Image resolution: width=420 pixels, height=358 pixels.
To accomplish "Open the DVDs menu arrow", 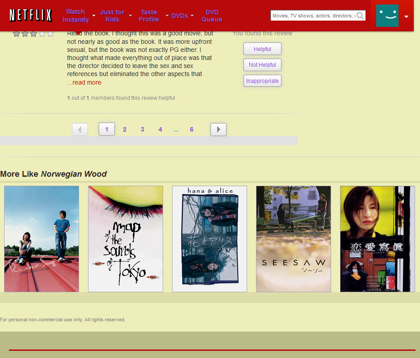I will pos(192,16).
